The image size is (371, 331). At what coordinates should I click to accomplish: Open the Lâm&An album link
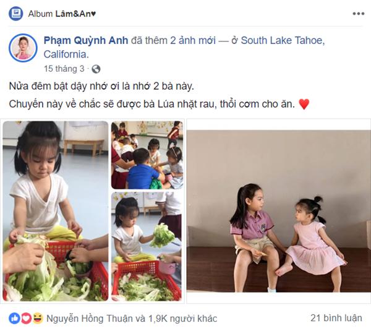click(x=75, y=14)
